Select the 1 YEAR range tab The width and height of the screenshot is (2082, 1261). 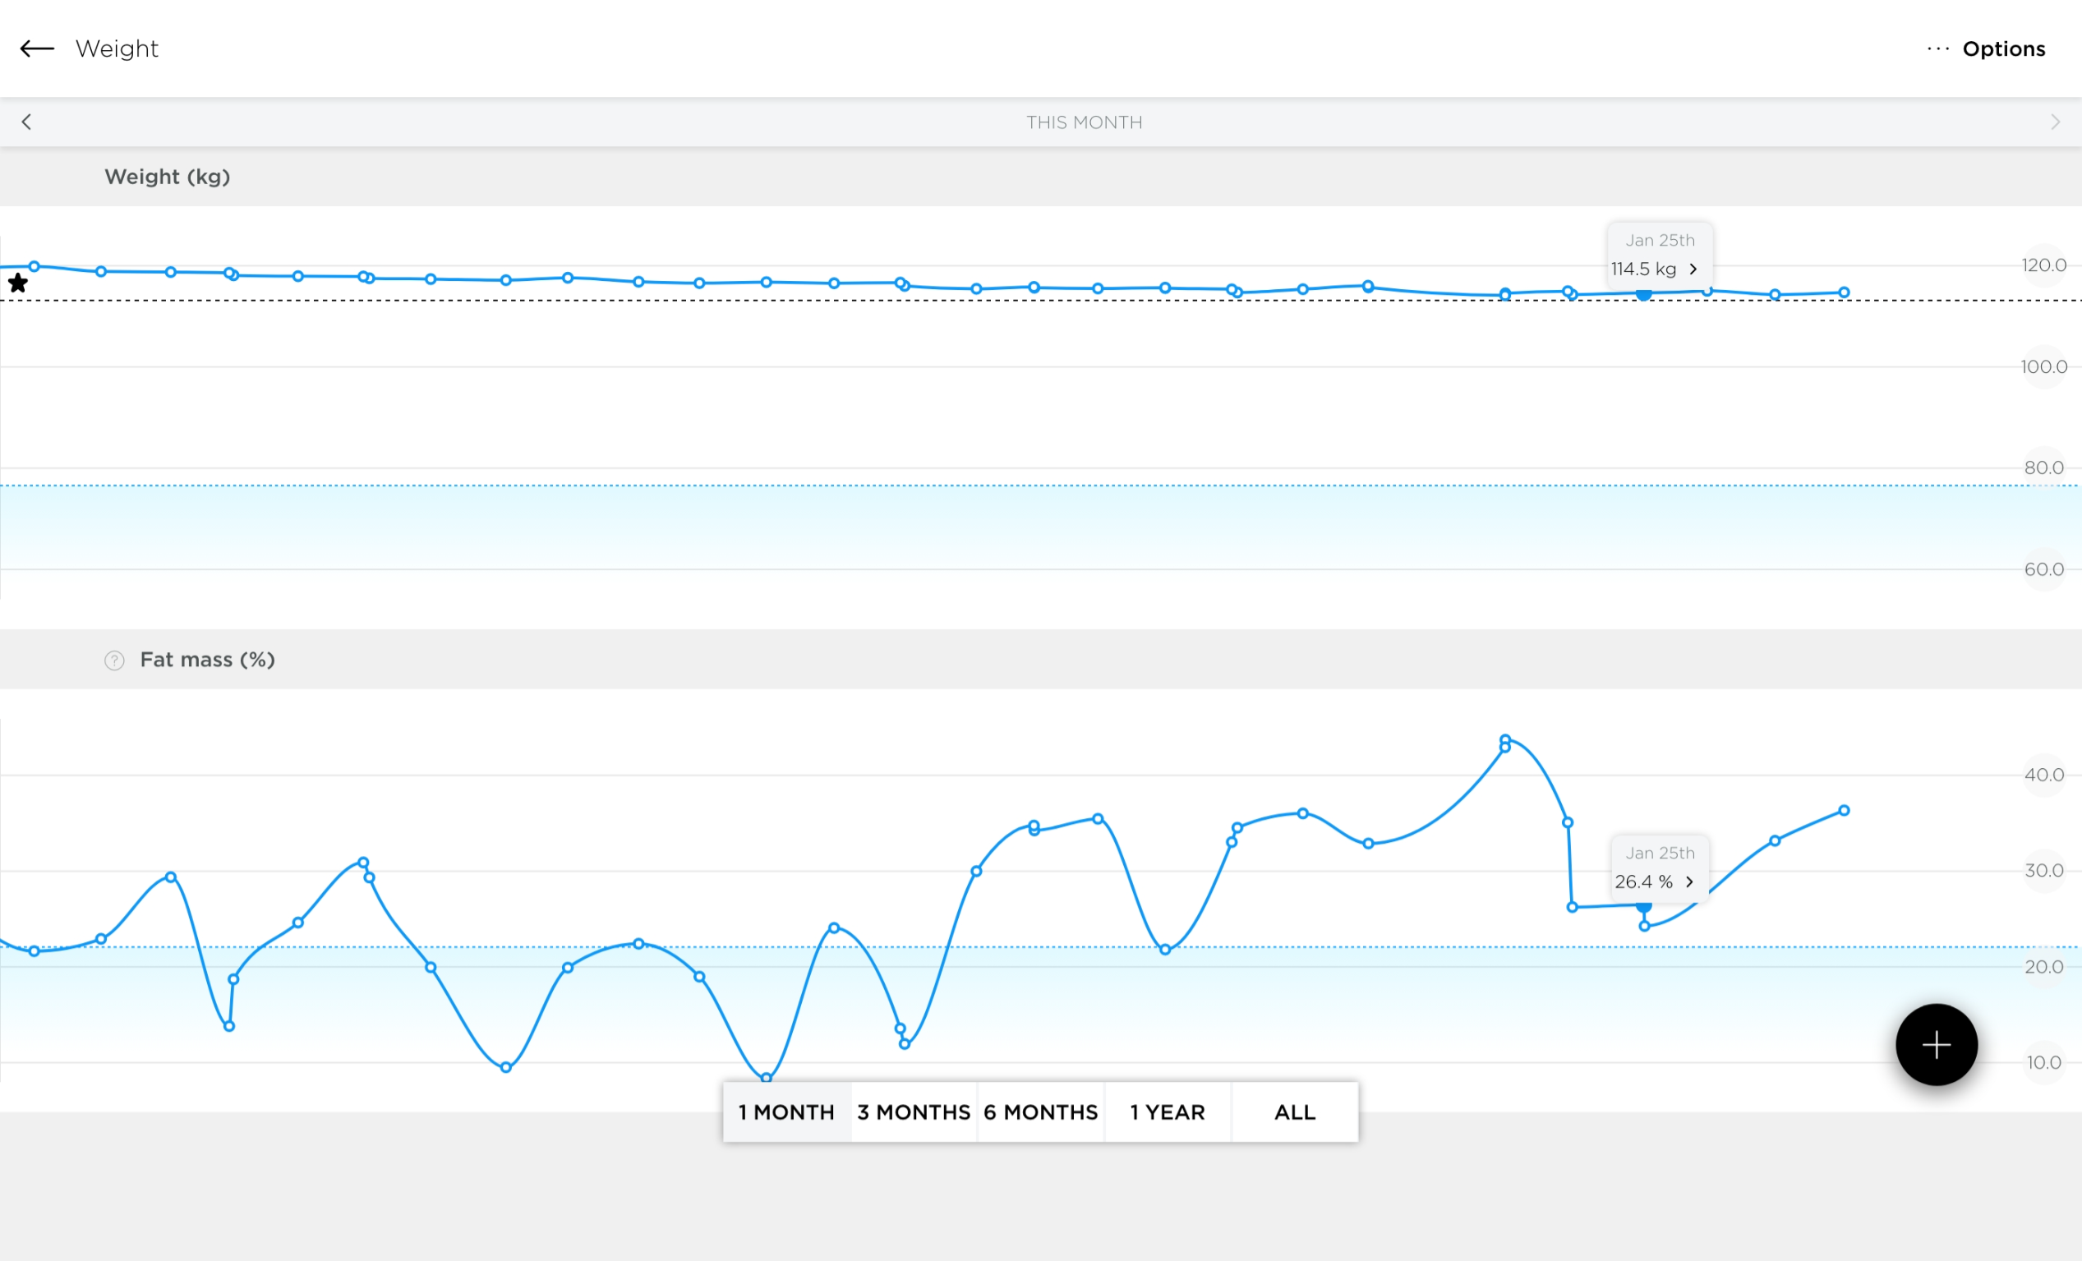tap(1168, 1112)
